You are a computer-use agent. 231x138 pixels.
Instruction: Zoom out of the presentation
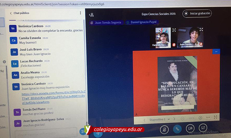tap(182, 119)
